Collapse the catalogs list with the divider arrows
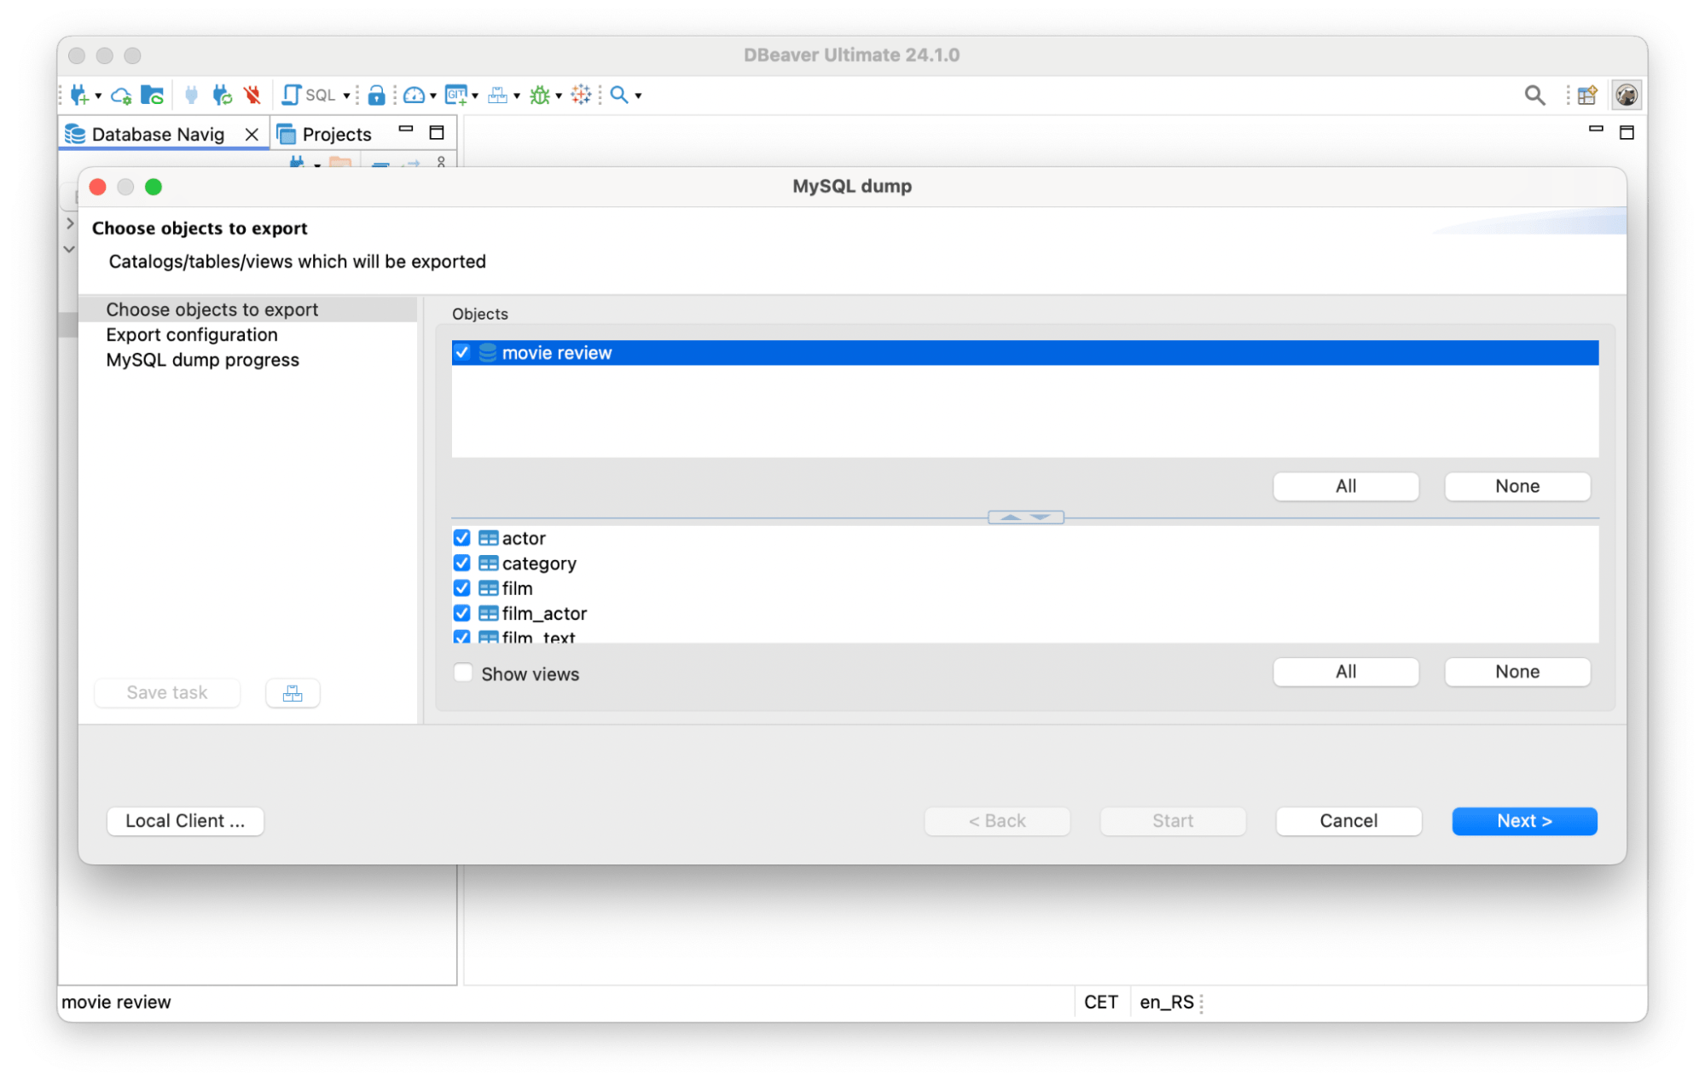Viewport: 1705px width, 1081px height. 1012,517
